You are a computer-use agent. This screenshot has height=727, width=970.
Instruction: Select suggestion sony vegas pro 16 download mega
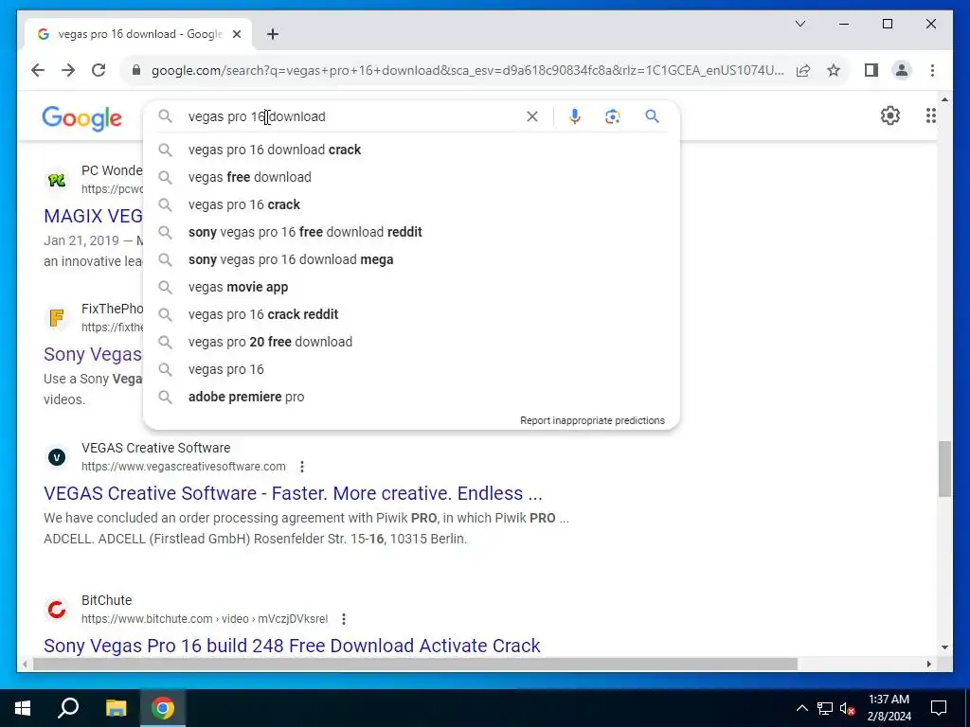pos(411,259)
